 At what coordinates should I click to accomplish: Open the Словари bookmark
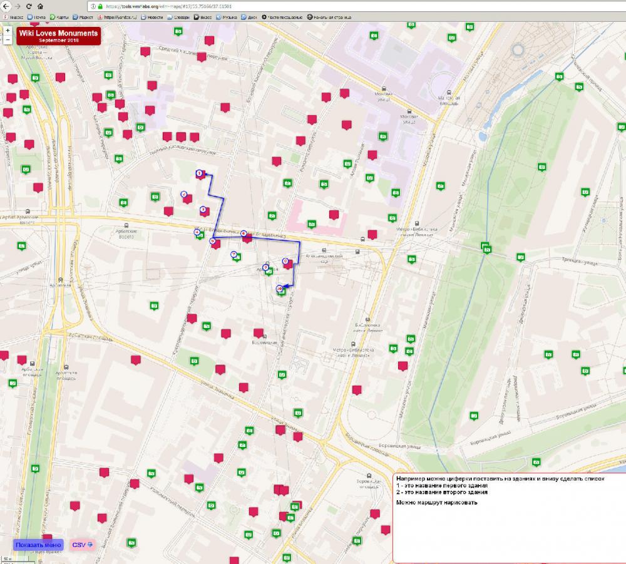(178, 17)
